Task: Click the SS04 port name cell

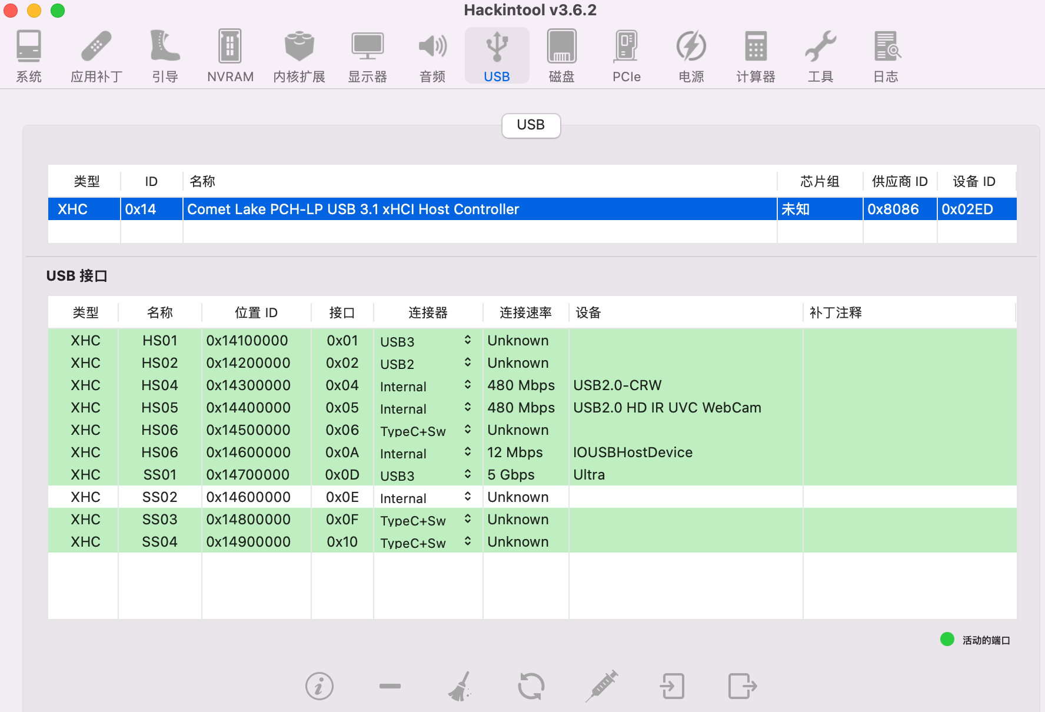Action: tap(159, 541)
